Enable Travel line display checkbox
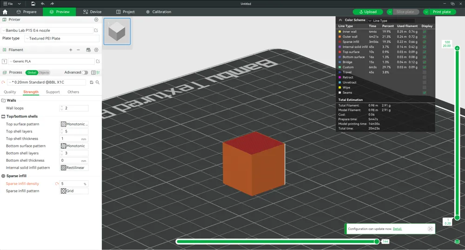 point(425,72)
